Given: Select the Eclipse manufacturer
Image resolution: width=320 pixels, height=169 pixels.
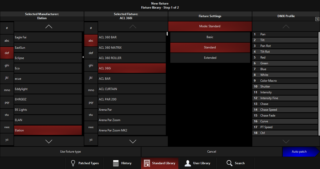Looking at the screenshot, I should (x=48, y=58).
